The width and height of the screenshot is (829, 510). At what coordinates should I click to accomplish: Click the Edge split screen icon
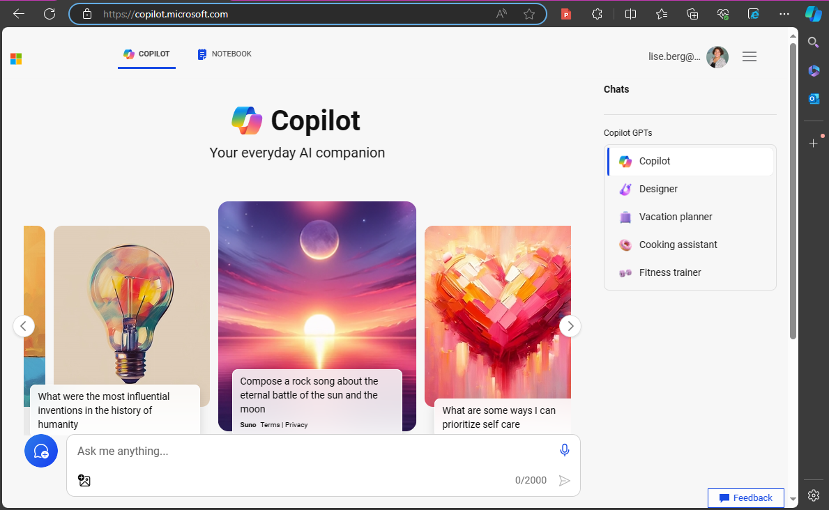(630, 14)
